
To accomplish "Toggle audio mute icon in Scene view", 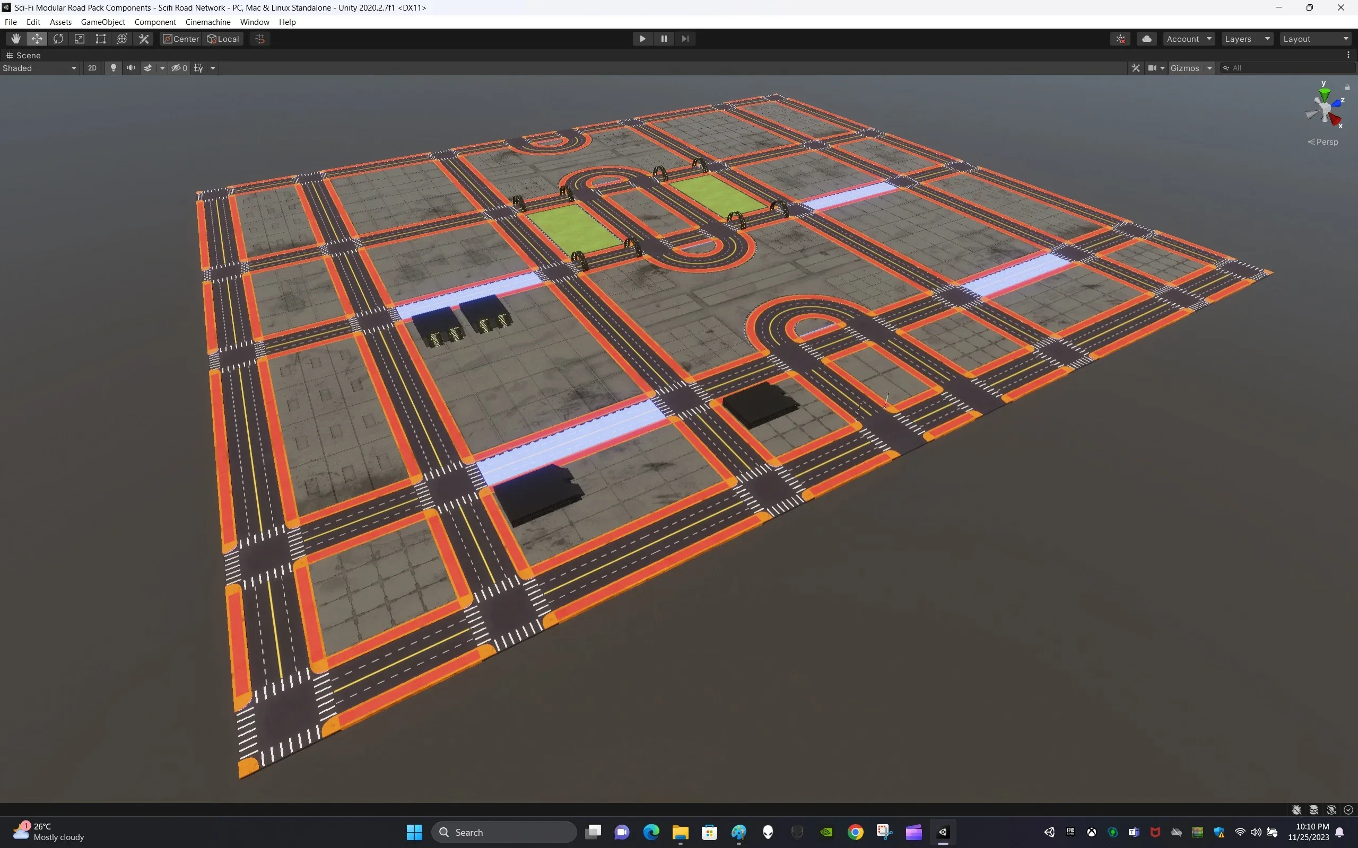I will click(x=130, y=67).
